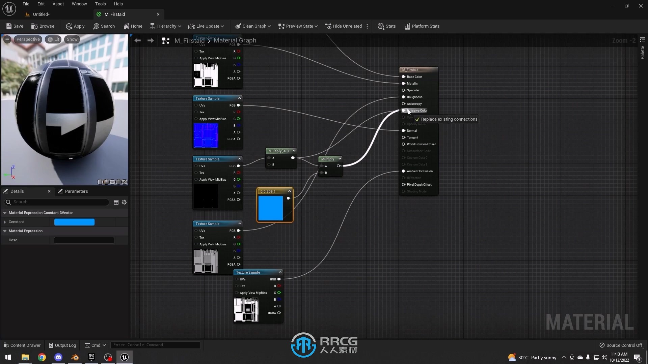648x364 pixels.
Task: Open the Hierarchy dropdown
Action: [x=165, y=26]
